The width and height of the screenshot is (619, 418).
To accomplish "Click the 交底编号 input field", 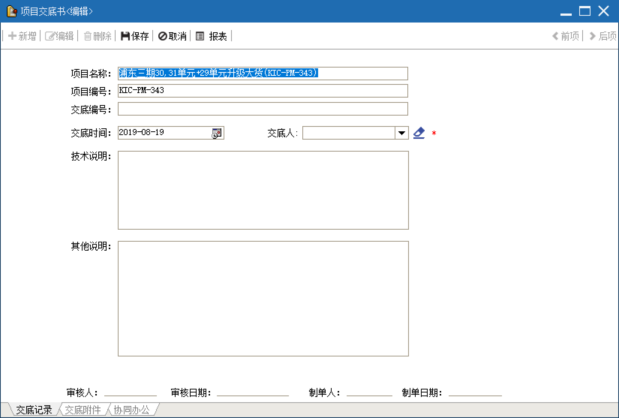I will point(263,109).
